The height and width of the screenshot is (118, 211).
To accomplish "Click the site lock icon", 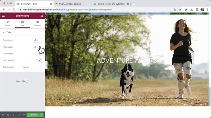I will click(x=20, y=10).
